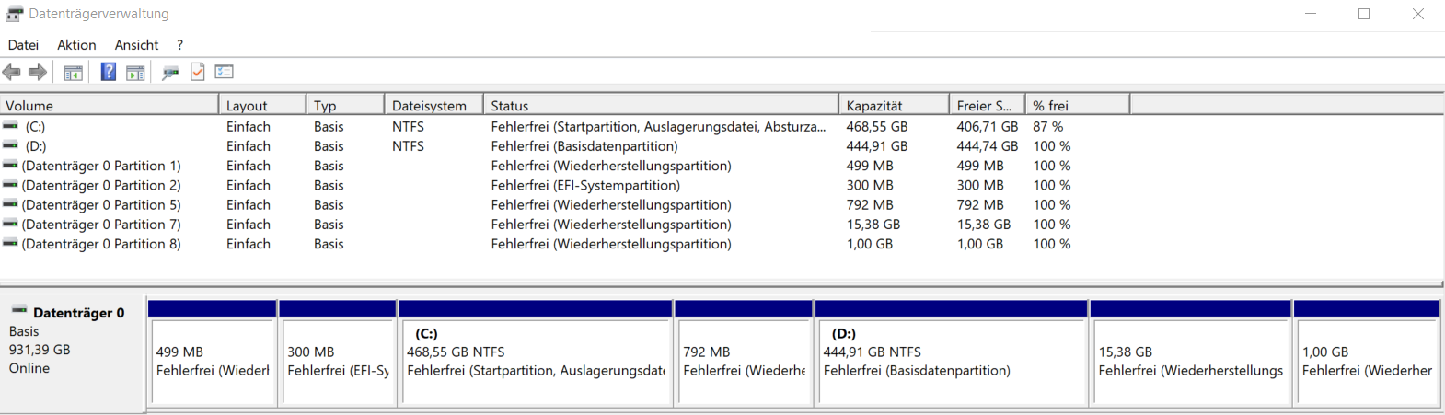Open help via the blue question mark icon
Image resolution: width=1445 pixels, height=415 pixels.
pyautogui.click(x=109, y=72)
